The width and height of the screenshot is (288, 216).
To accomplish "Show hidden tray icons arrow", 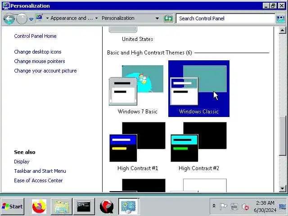I will [214, 206].
